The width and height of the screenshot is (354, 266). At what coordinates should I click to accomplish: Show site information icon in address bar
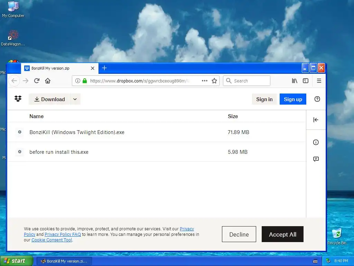click(x=78, y=81)
